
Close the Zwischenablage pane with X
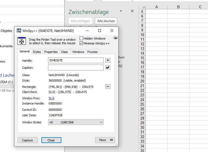(132, 11)
